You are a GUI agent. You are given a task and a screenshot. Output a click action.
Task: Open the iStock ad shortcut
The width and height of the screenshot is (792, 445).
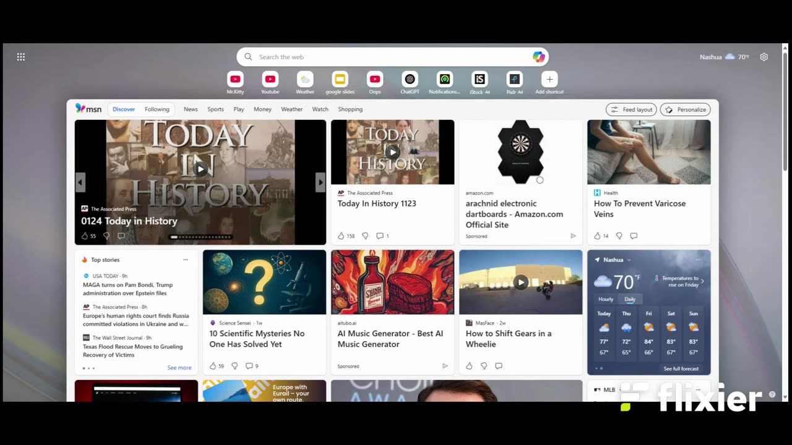pyautogui.click(x=480, y=79)
